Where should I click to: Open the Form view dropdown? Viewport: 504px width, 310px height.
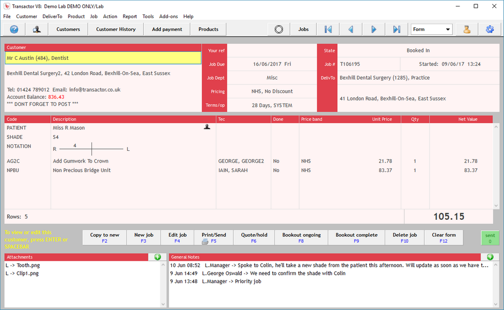click(x=431, y=29)
